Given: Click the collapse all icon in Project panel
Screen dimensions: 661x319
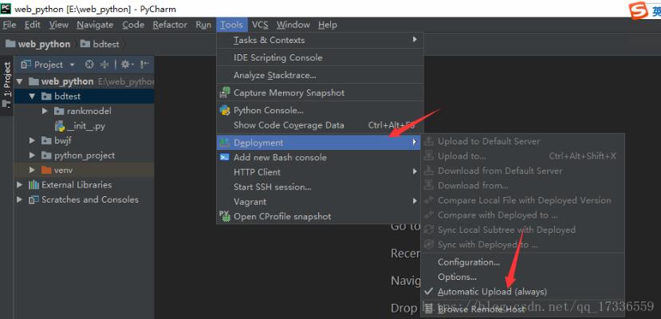Looking at the screenshot, I should click(x=104, y=65).
